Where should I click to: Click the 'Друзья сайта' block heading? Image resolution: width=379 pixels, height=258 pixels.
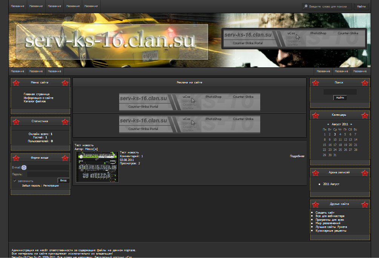339,204
